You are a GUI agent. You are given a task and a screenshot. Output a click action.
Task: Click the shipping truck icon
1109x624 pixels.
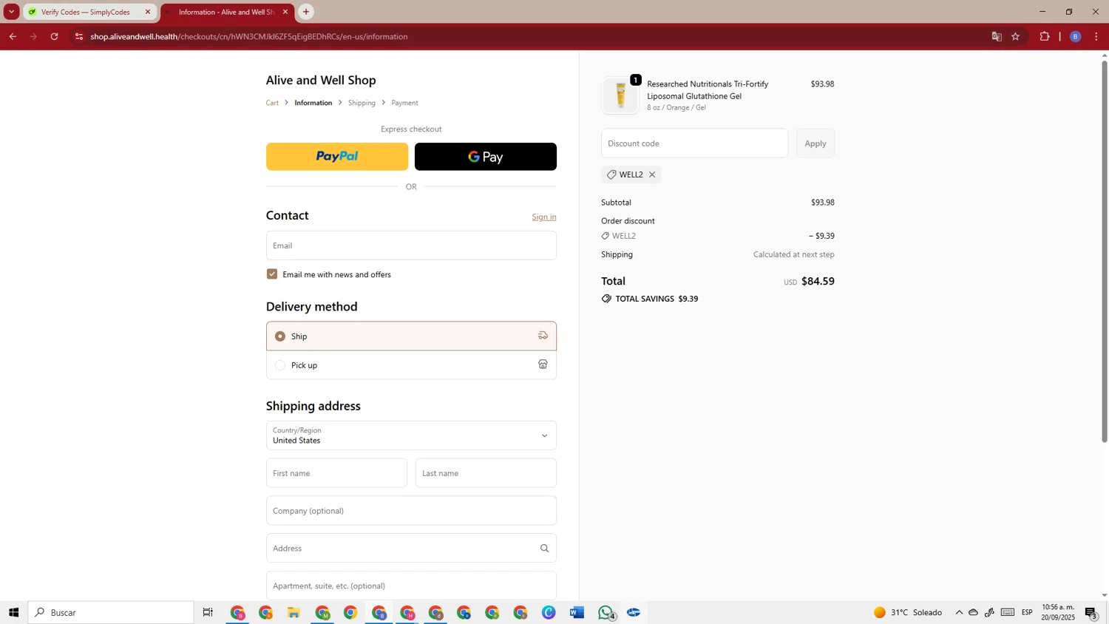(x=543, y=336)
